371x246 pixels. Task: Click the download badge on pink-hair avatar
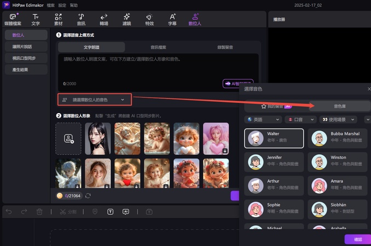pos(225,151)
